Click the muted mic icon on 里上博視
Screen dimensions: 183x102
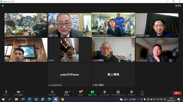[x=93, y=85]
